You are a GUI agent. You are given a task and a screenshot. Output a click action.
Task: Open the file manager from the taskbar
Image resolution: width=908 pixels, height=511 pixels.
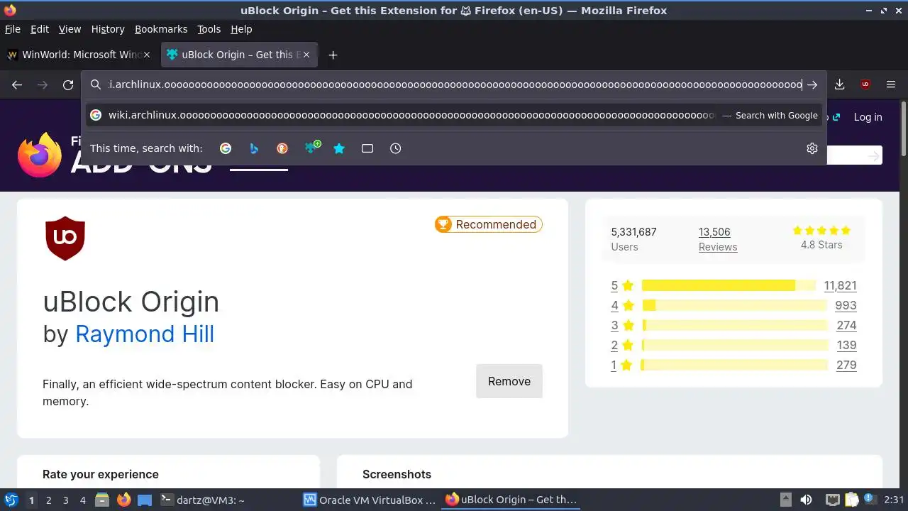(102, 500)
